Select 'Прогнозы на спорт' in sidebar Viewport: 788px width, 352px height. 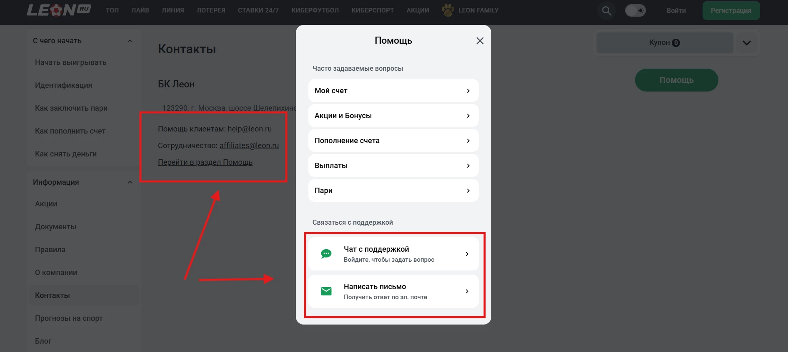tap(69, 318)
